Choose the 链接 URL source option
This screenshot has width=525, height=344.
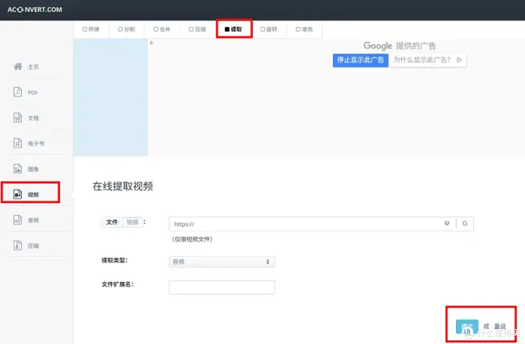click(133, 222)
